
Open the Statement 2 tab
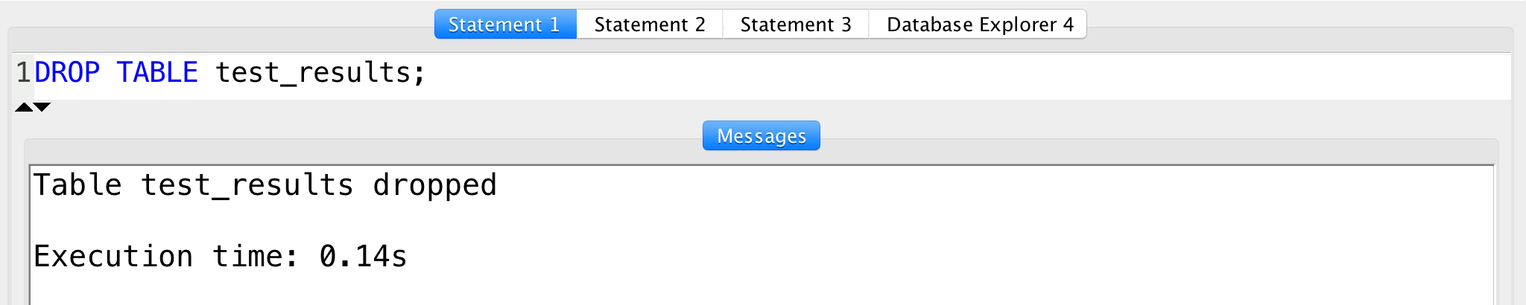click(650, 25)
